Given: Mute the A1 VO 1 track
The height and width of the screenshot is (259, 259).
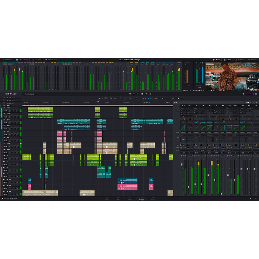Looking at the screenshot, I should (x=17, y=111).
